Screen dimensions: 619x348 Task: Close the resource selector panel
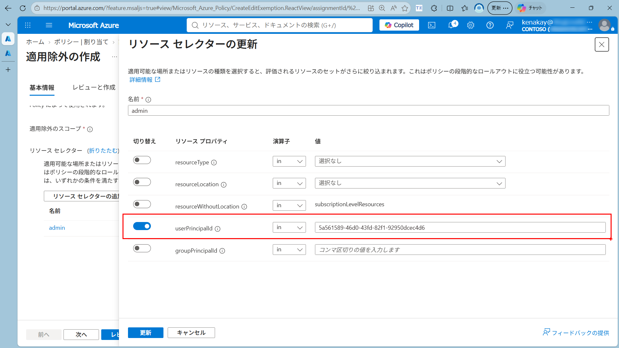(x=602, y=44)
